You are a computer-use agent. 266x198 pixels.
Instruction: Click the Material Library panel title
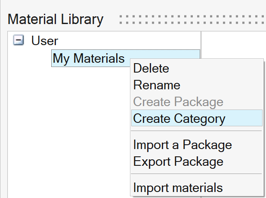pyautogui.click(x=56, y=19)
